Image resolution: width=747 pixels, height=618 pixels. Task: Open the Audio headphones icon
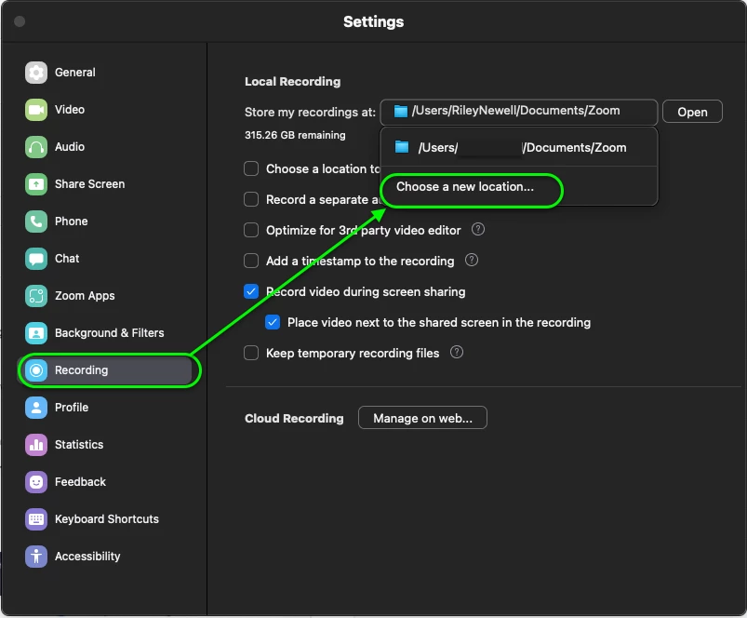point(36,147)
